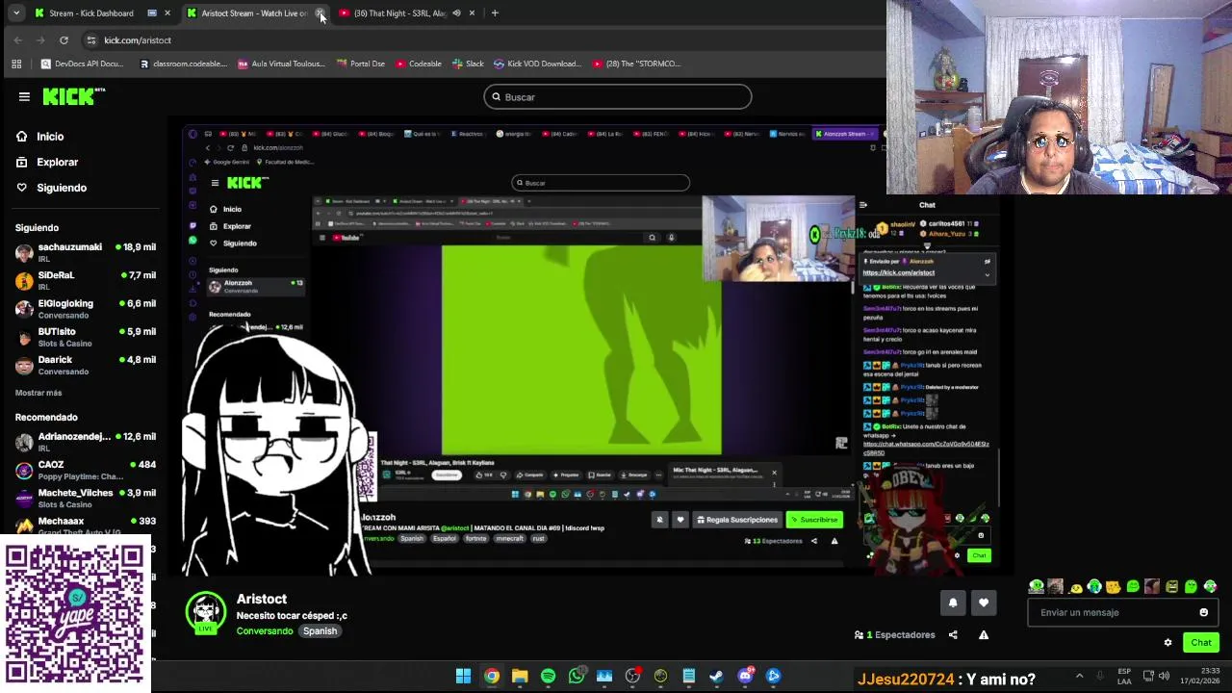Open a new browser tab
This screenshot has width=1232, height=693.
coord(495,13)
